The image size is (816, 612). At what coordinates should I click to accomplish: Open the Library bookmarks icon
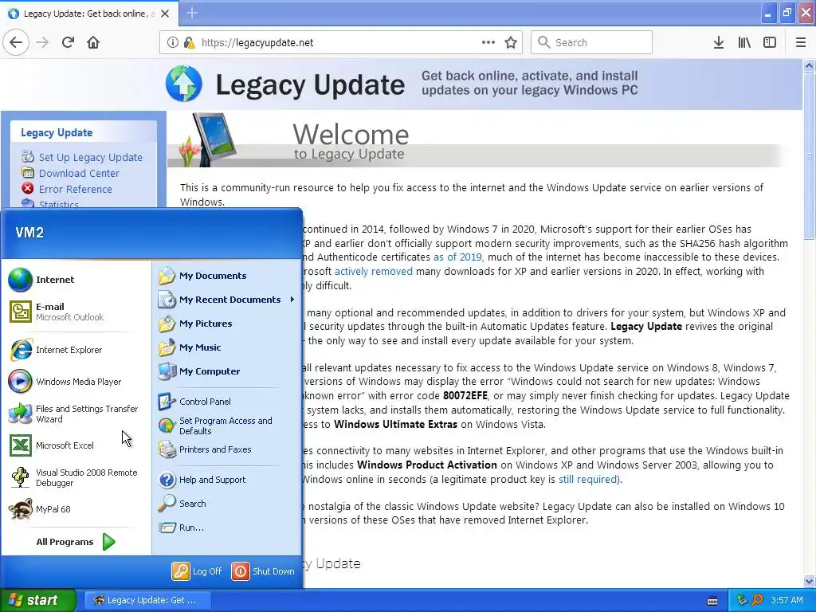[744, 43]
